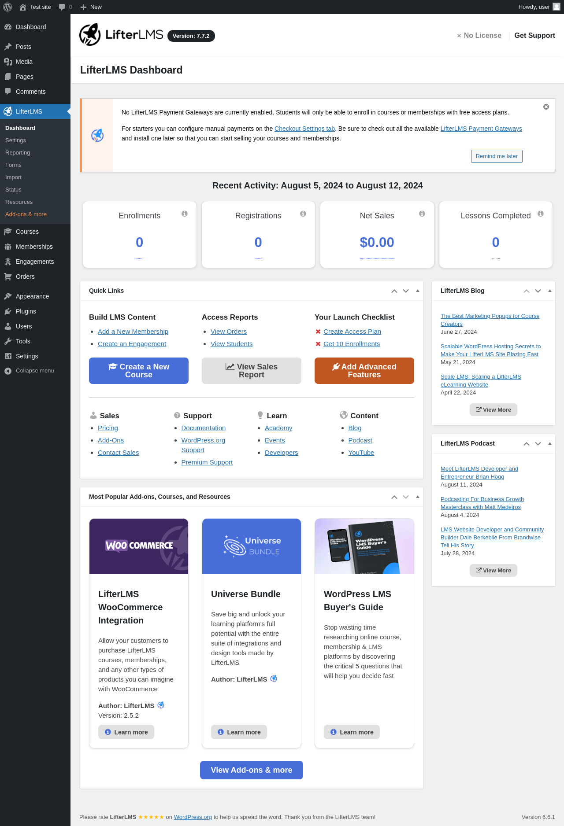Open Memberships in the sidebar
Viewport: 564px width, 826px height.
pyautogui.click(x=35, y=247)
